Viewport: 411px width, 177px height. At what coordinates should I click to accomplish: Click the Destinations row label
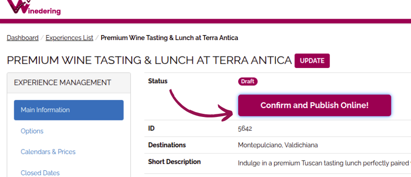167,145
